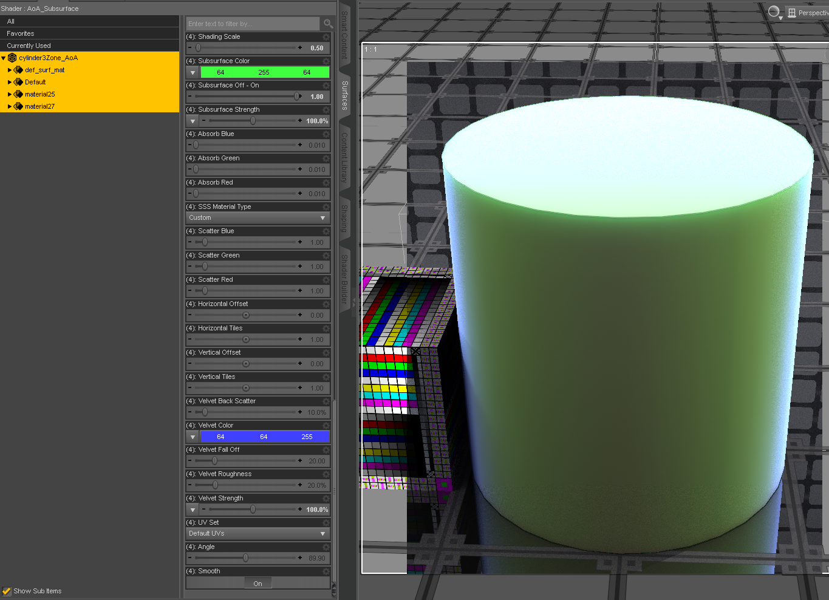Open the Subsurface Color map arrow menu

point(193,72)
